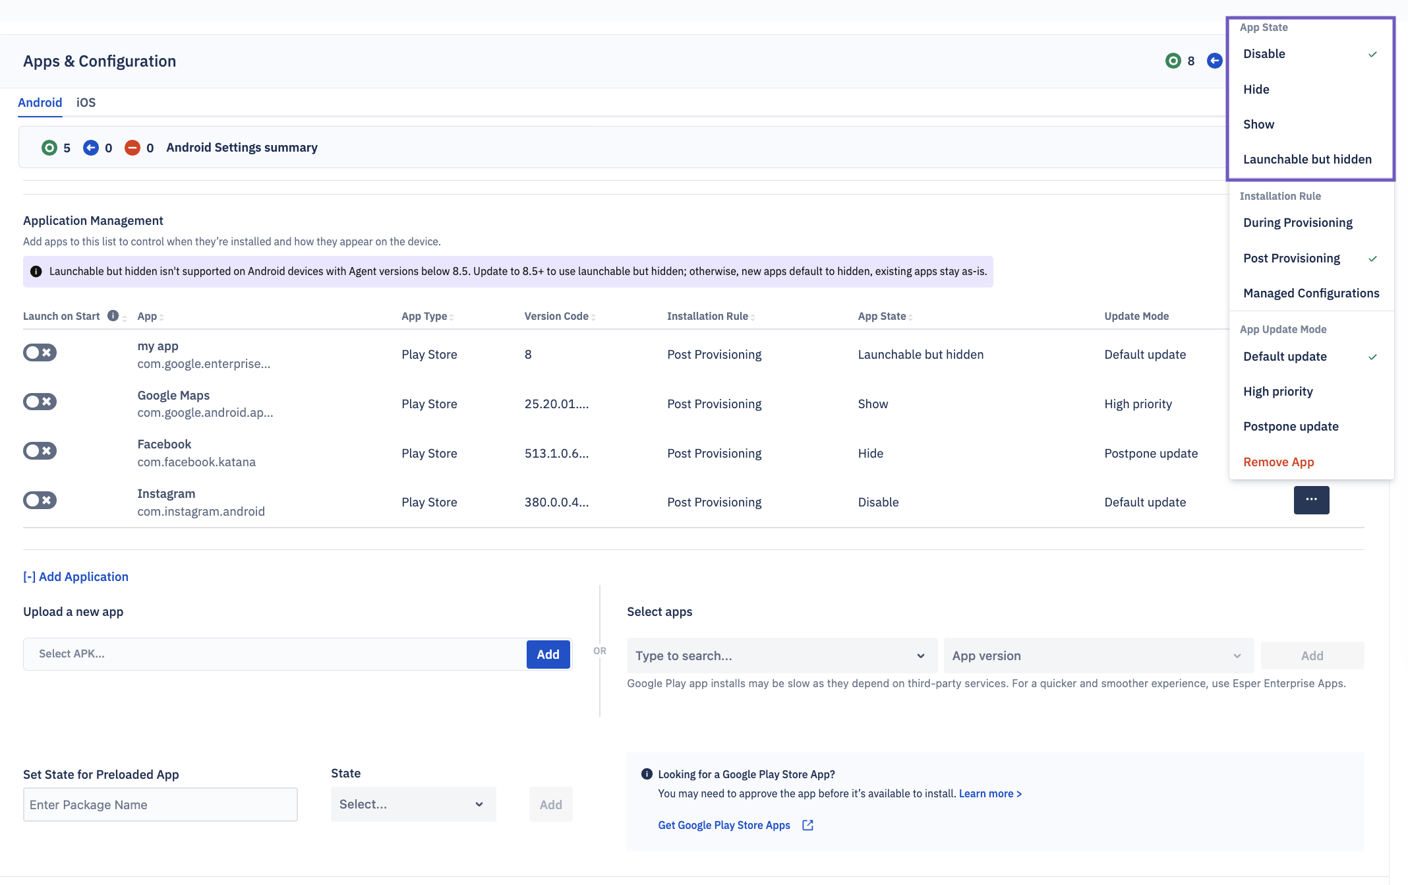1408x885 pixels.
Task: Select Disable app state in menu
Action: click(1310, 54)
